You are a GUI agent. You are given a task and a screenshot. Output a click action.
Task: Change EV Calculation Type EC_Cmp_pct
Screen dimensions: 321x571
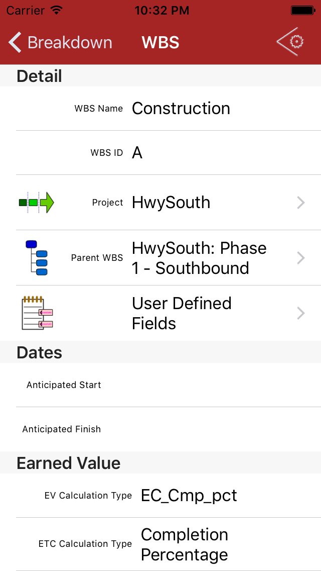[x=189, y=496]
